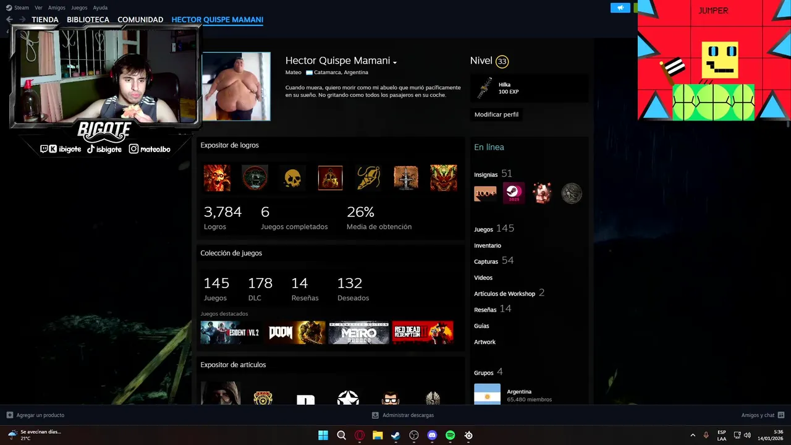
Task: Open the 100+ badge
Action: [485, 193]
